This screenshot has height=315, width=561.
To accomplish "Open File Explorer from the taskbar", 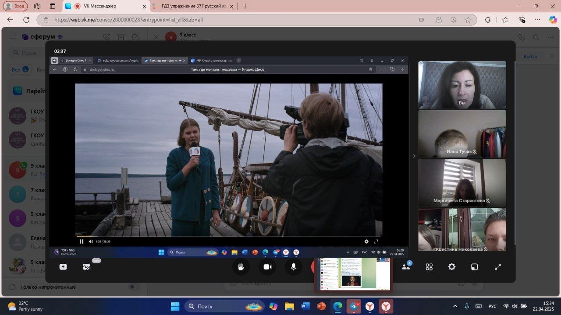I will point(289,306).
